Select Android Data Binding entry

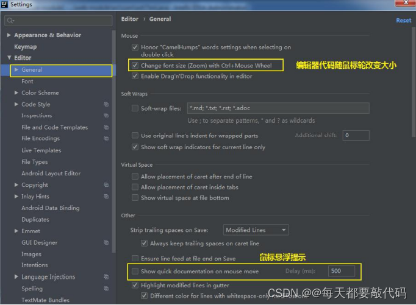(x=51, y=208)
